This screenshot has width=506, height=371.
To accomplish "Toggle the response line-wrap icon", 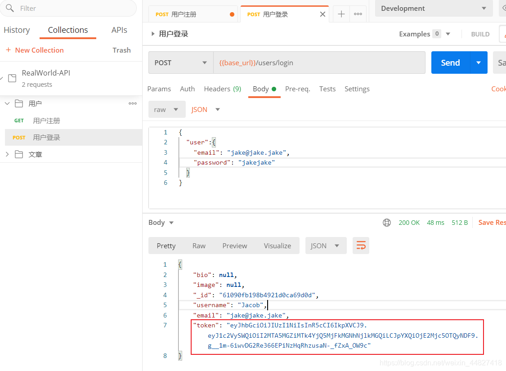I will click(x=361, y=246).
